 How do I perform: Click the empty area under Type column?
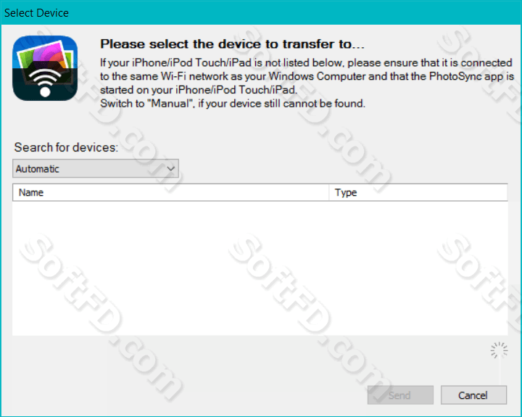point(418,268)
